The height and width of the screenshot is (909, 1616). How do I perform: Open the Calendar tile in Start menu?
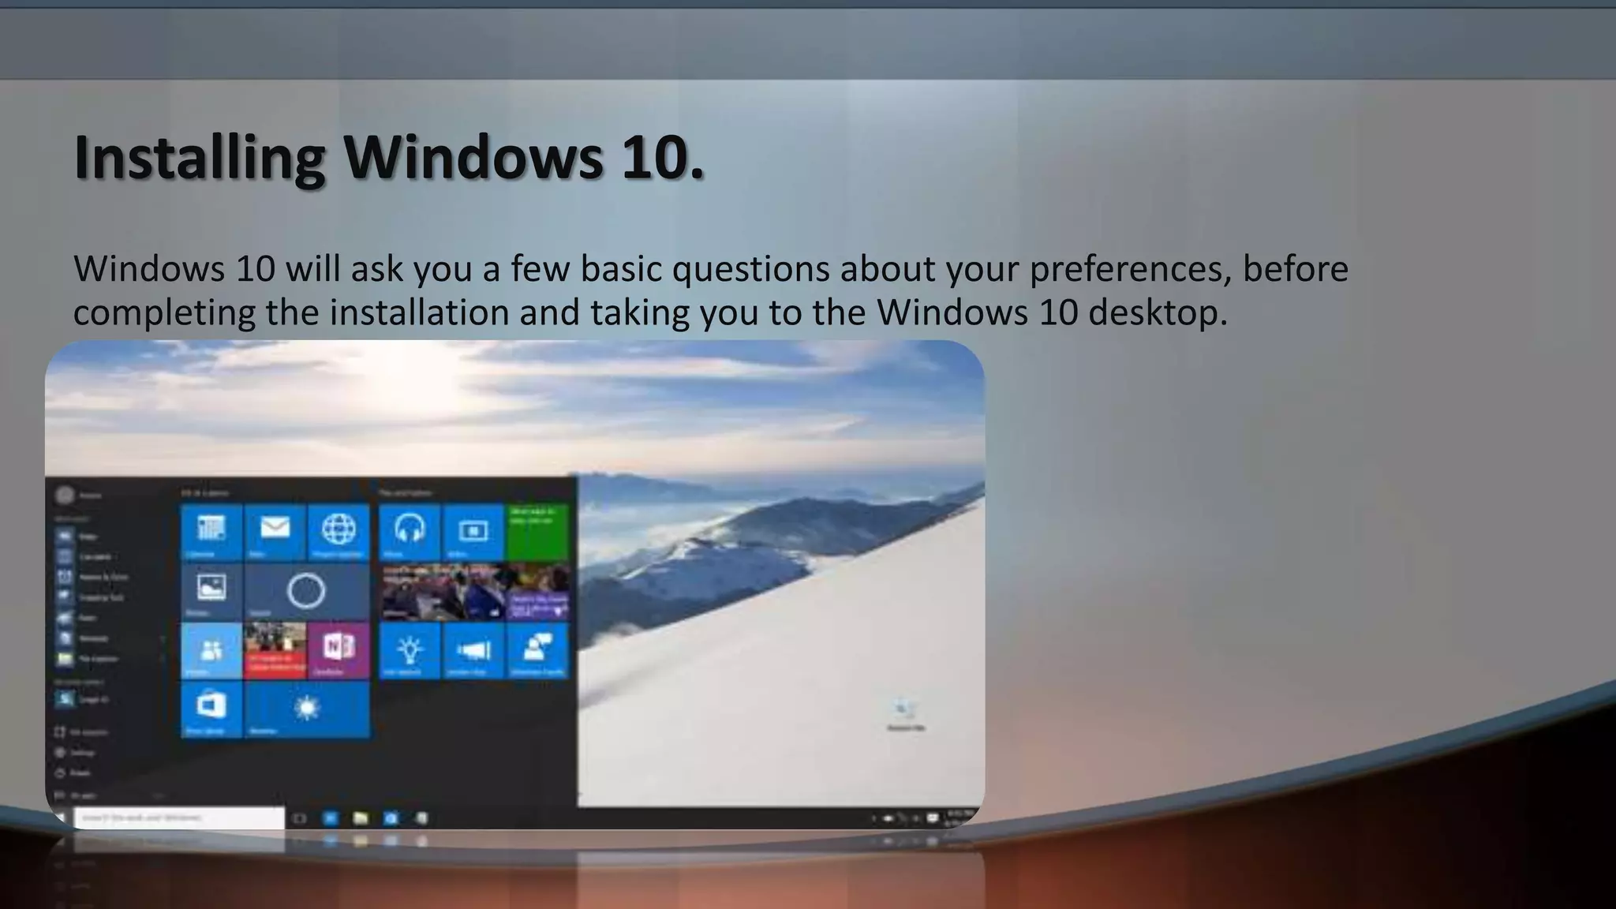[x=211, y=532]
